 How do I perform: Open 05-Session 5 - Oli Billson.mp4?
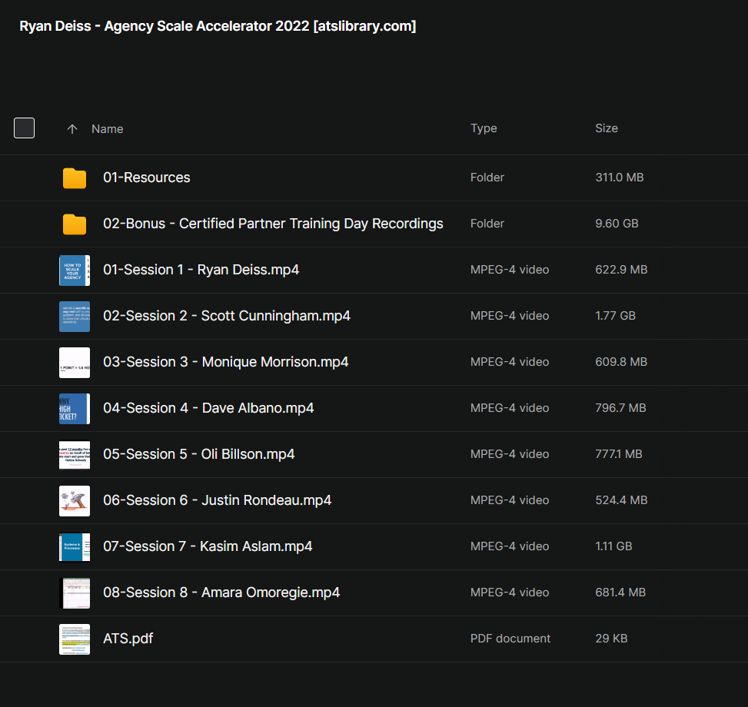(198, 454)
